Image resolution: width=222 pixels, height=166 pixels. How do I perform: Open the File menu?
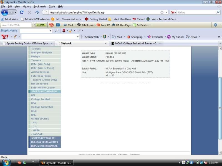[x=3, y=6]
